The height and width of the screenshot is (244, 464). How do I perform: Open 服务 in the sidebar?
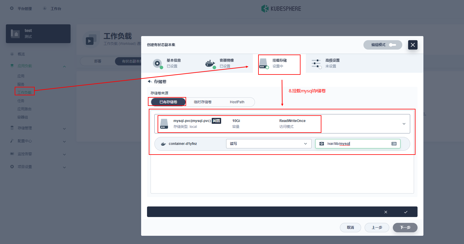(21, 84)
